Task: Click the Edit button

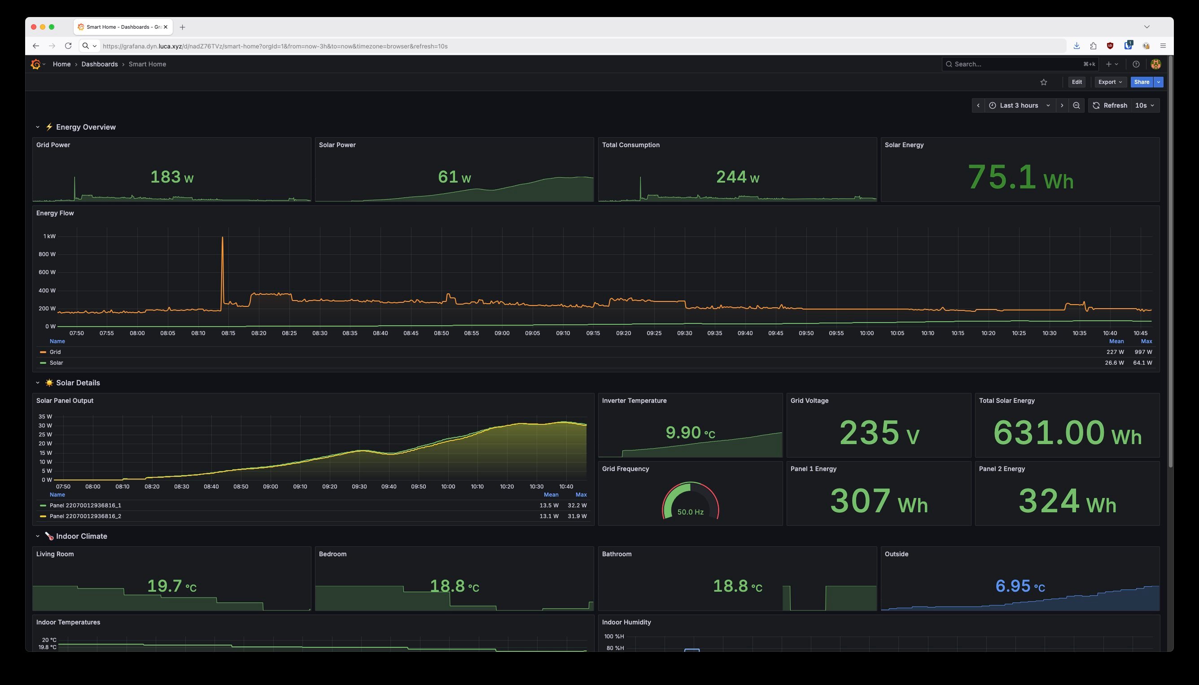Action: pos(1076,82)
